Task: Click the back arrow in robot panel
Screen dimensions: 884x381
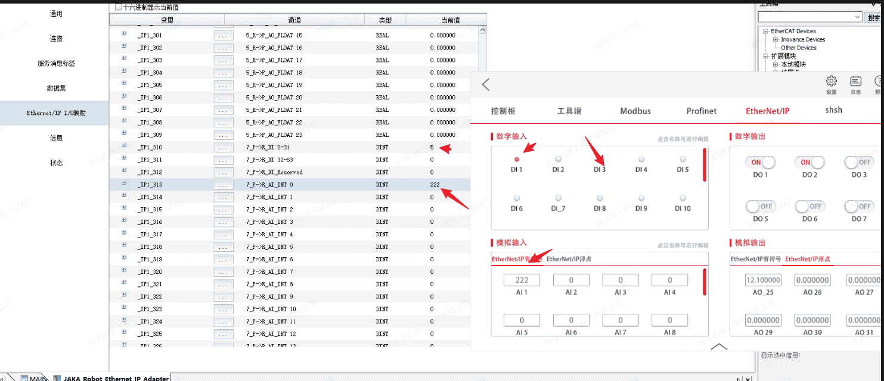Action: [x=486, y=85]
